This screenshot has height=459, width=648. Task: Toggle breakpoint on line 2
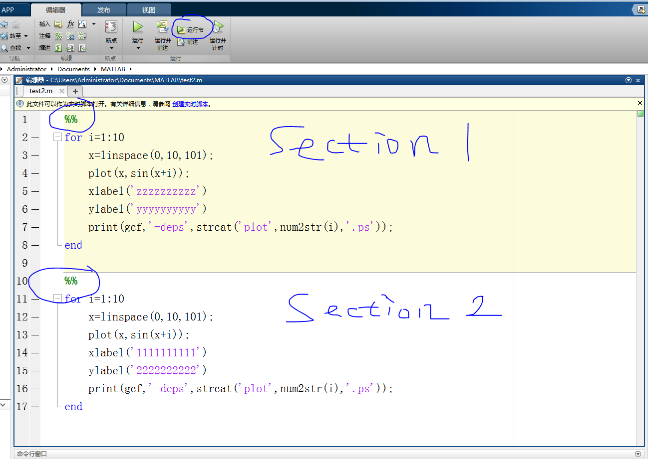[35, 138]
